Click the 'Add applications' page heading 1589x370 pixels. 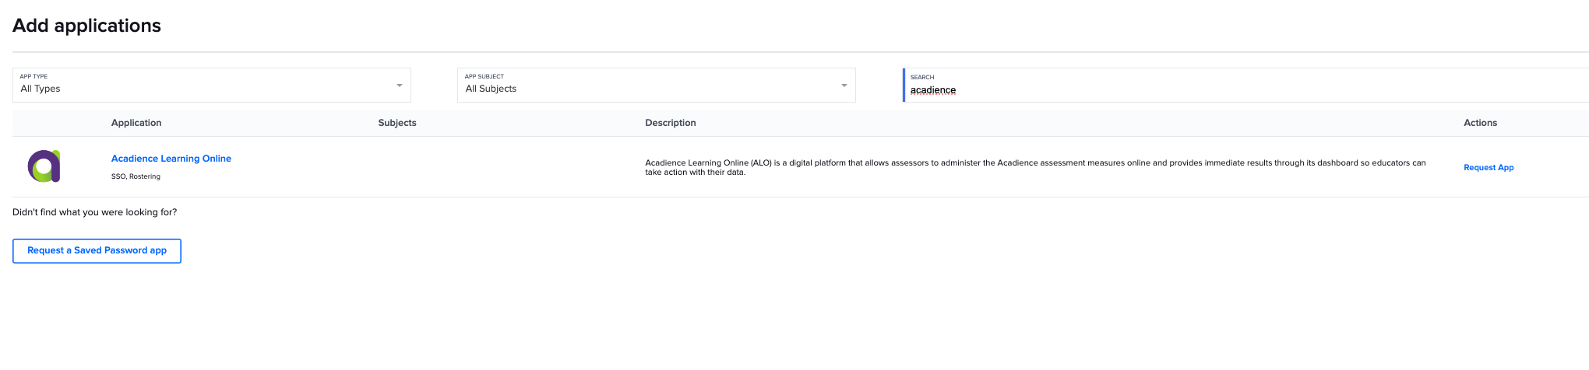pyautogui.click(x=86, y=26)
